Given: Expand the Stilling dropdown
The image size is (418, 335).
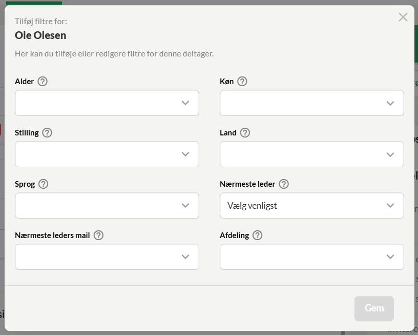Looking at the screenshot, I should click(x=107, y=154).
